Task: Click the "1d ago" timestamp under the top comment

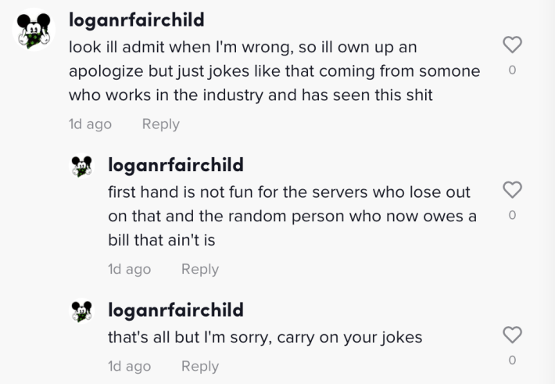Action: (x=90, y=124)
